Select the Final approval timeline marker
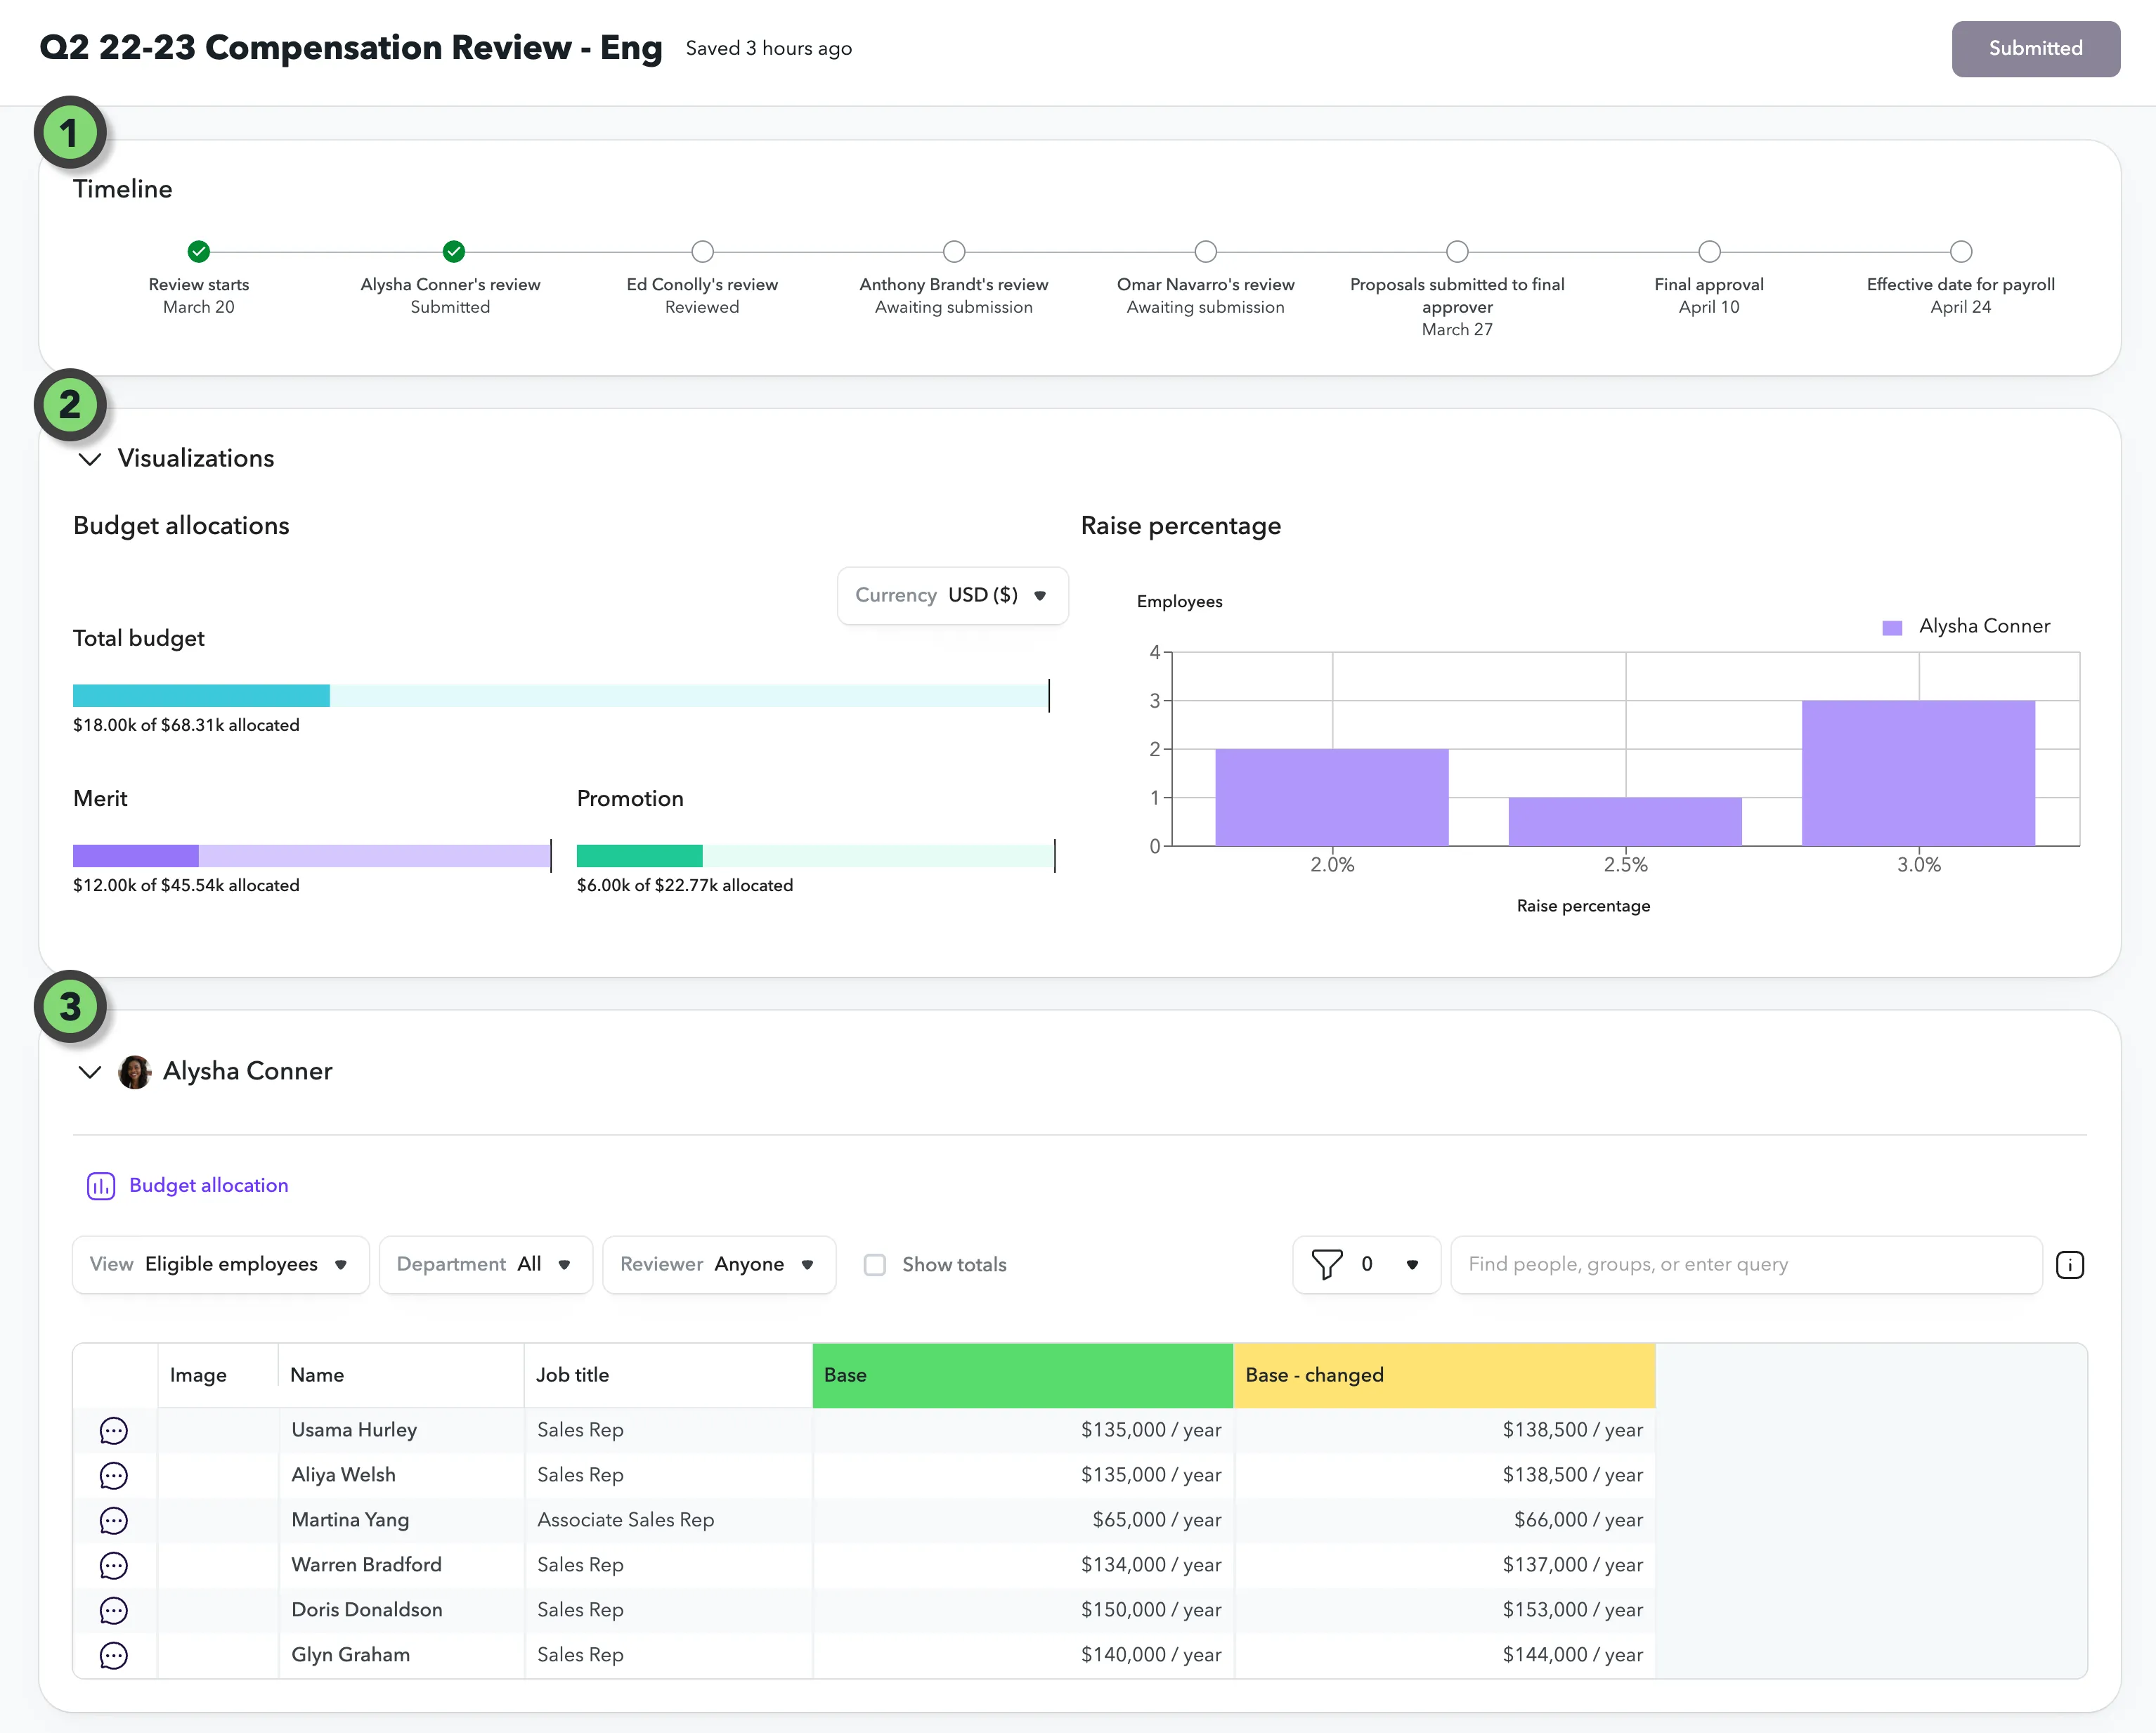The height and width of the screenshot is (1733, 2156). point(1710,251)
